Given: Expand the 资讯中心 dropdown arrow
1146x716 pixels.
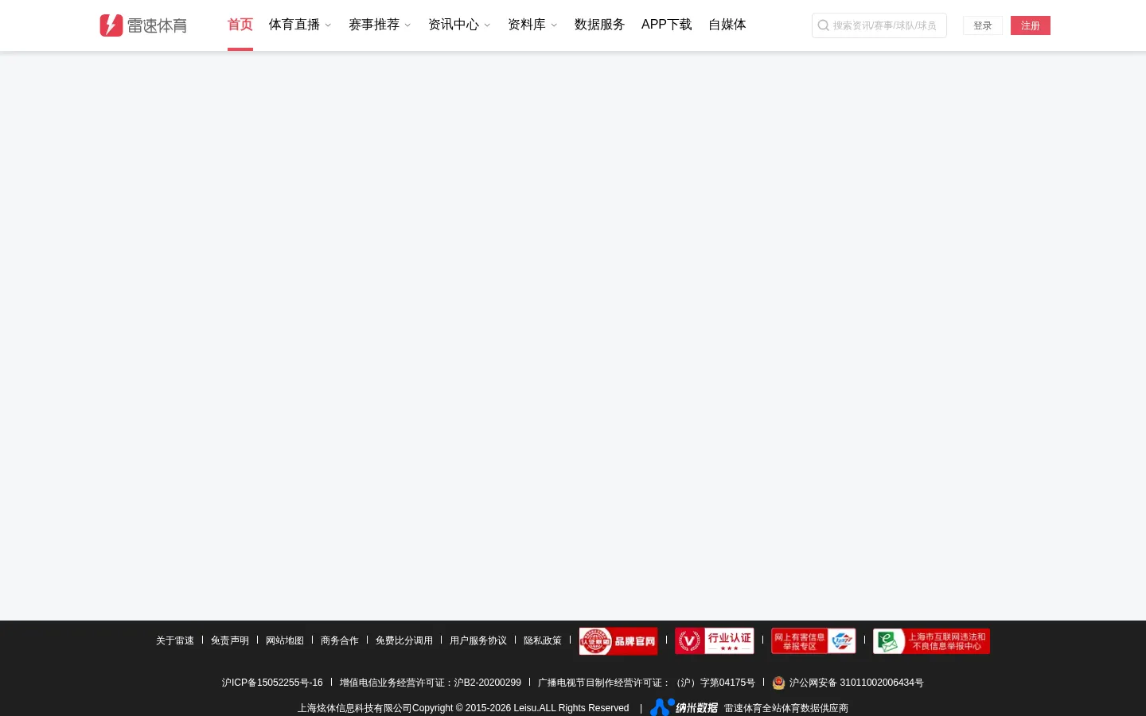Looking at the screenshot, I should 487,25.
